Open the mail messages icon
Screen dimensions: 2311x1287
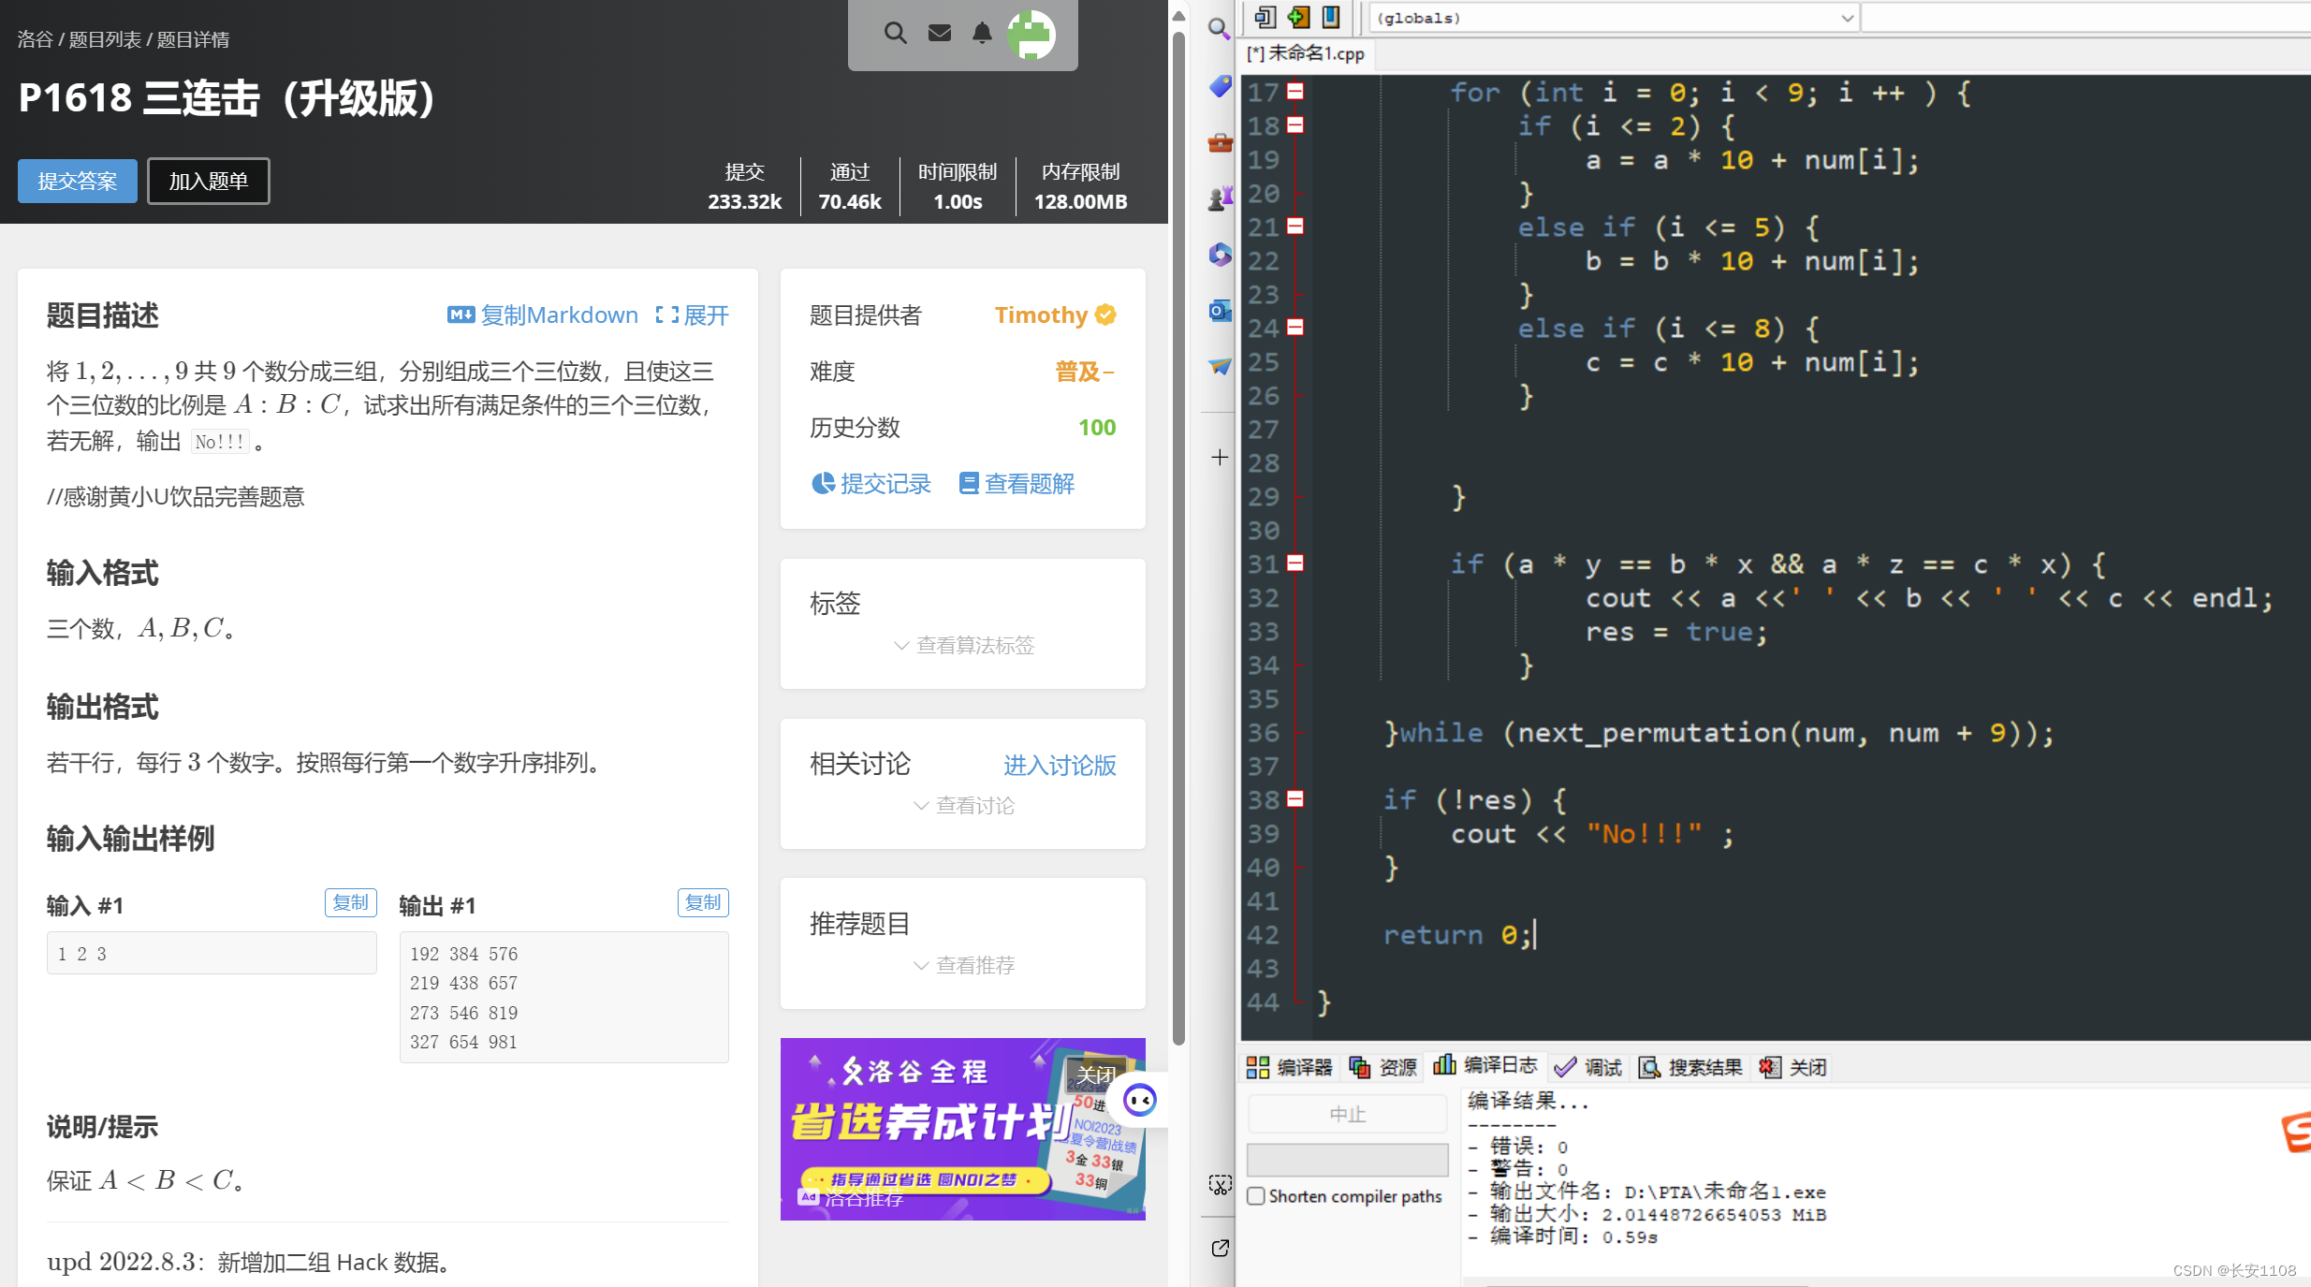tap(939, 34)
